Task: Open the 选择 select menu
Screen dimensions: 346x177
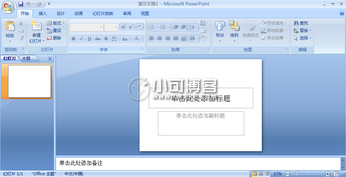Action: coord(303,38)
